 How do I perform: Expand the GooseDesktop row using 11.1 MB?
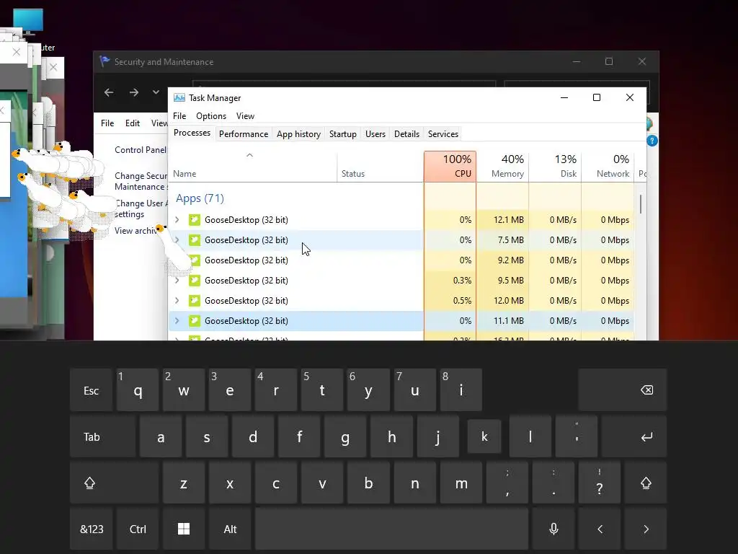[177, 321]
